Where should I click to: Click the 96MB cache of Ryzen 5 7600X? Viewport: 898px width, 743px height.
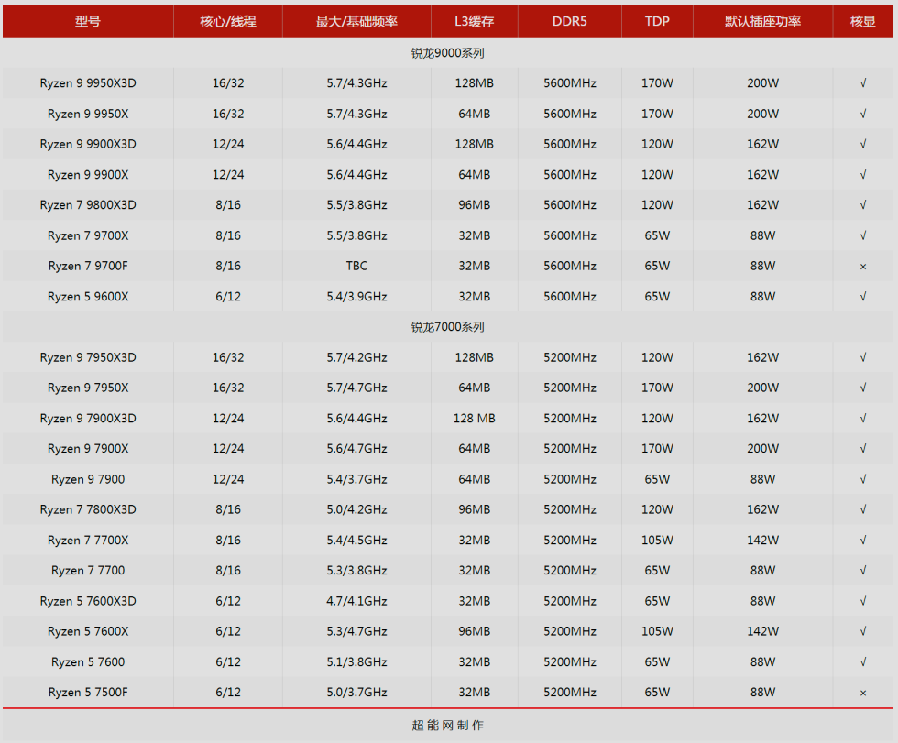[x=475, y=632]
